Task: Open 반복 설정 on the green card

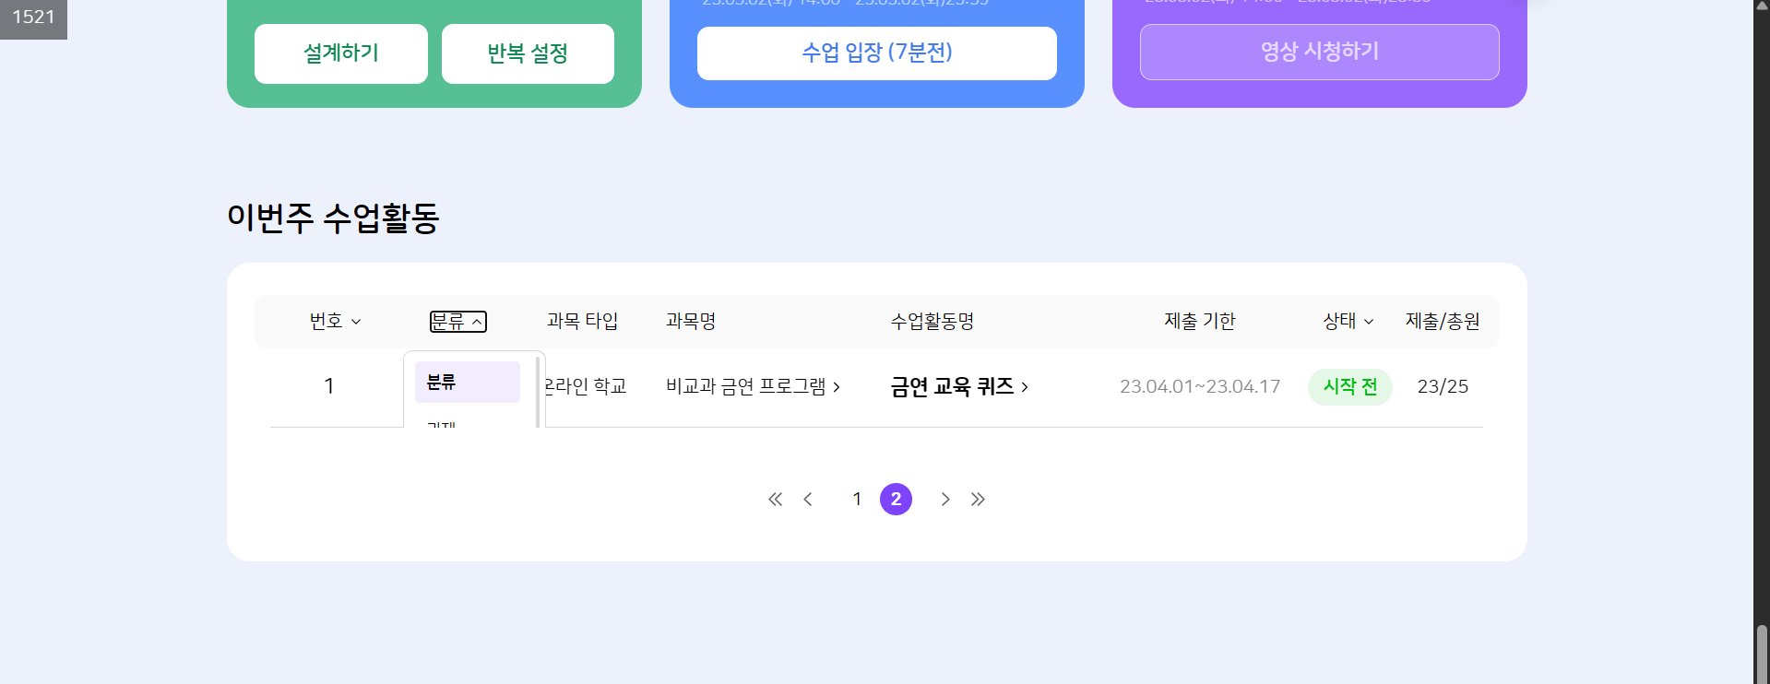Action: 528,53
